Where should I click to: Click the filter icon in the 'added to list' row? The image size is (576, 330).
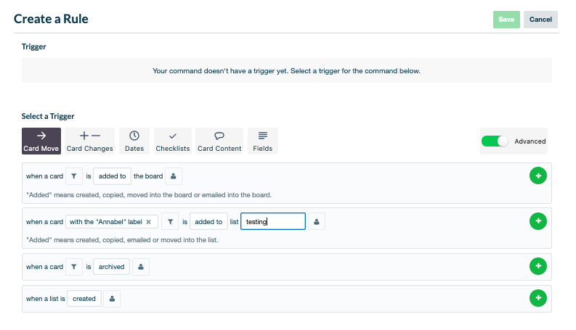coord(170,221)
